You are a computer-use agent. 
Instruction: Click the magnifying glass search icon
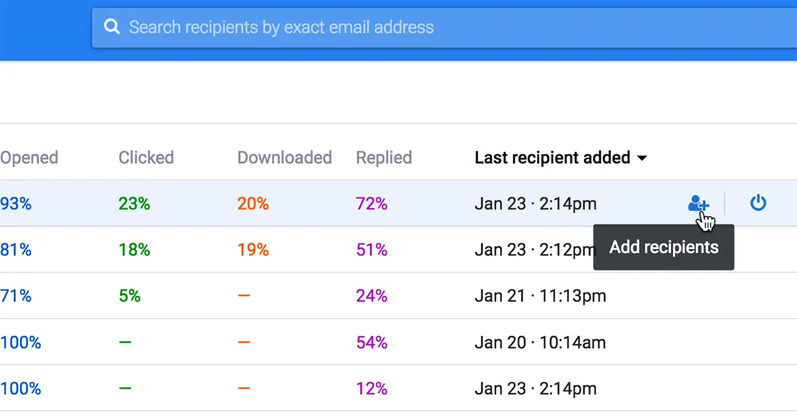pos(113,27)
